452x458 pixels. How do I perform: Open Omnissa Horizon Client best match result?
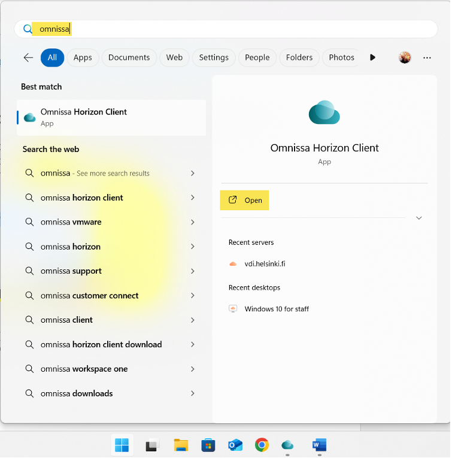[111, 118]
